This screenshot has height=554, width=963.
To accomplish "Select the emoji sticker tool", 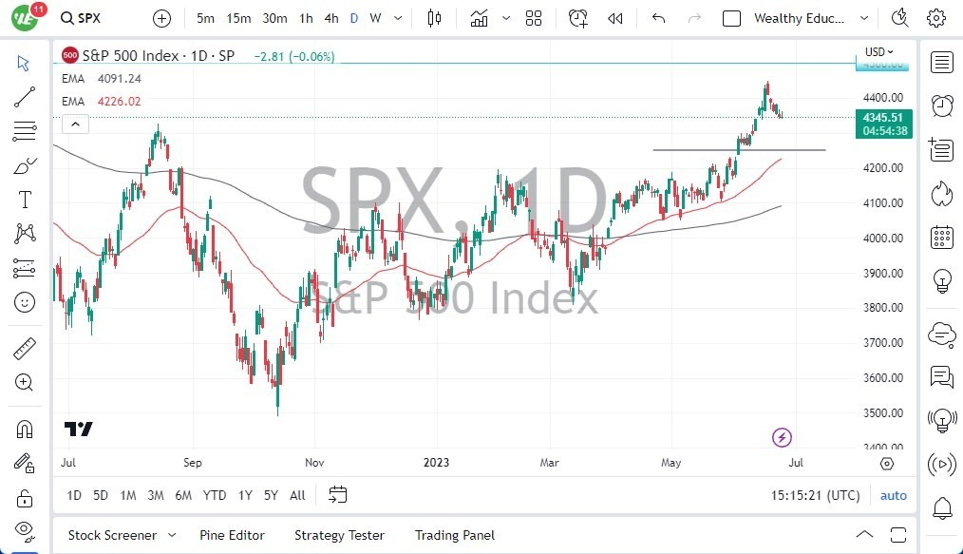I will (x=25, y=302).
